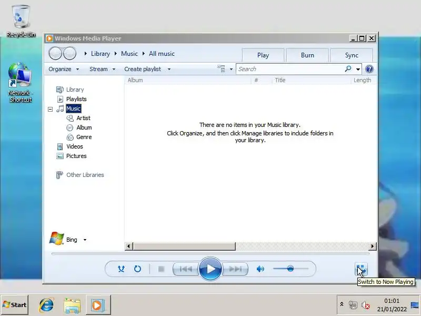Click the horizontal scrollbar thumb
421x316 pixels.
[184, 246]
